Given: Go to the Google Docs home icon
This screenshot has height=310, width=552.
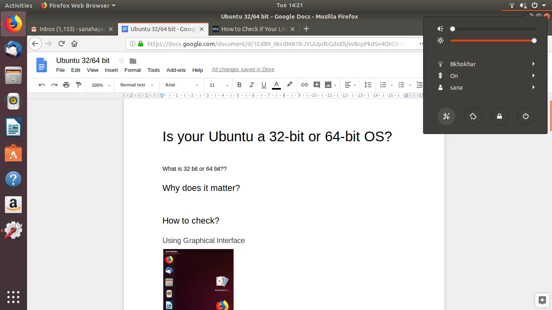Looking at the screenshot, I should coord(42,65).
